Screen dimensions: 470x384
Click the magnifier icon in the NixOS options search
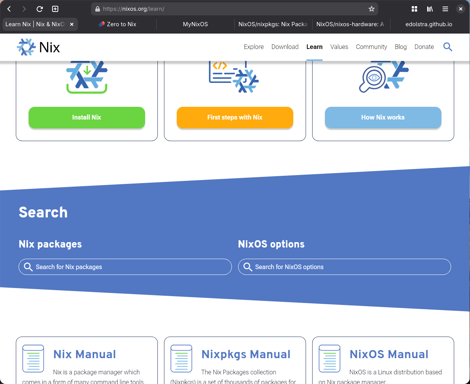point(248,267)
